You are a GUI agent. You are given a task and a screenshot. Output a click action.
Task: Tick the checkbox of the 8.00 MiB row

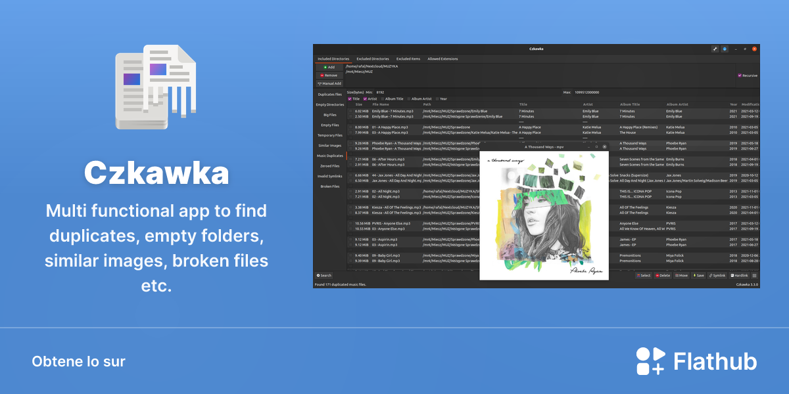pos(350,127)
